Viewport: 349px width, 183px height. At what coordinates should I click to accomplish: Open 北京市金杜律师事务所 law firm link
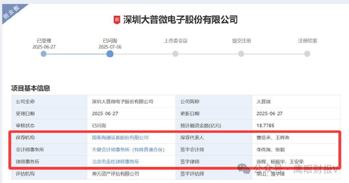click(115, 161)
